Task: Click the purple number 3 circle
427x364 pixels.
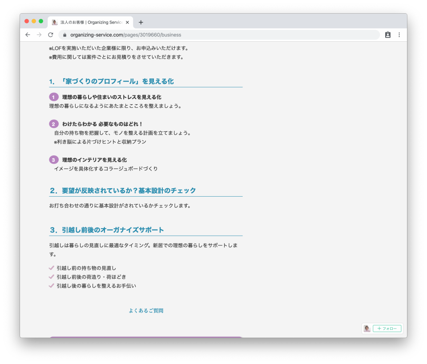Action: coord(54,160)
